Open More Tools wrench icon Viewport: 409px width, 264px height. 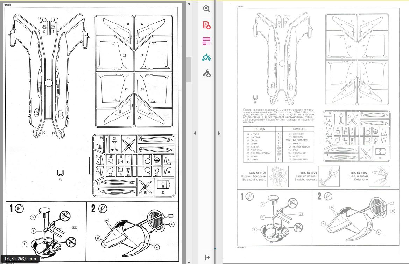pyautogui.click(x=206, y=73)
